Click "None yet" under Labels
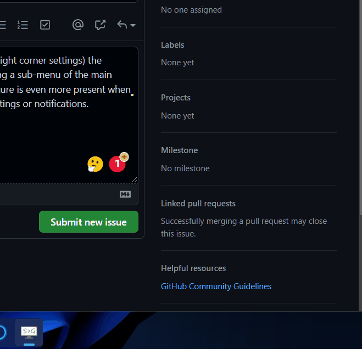 point(177,63)
